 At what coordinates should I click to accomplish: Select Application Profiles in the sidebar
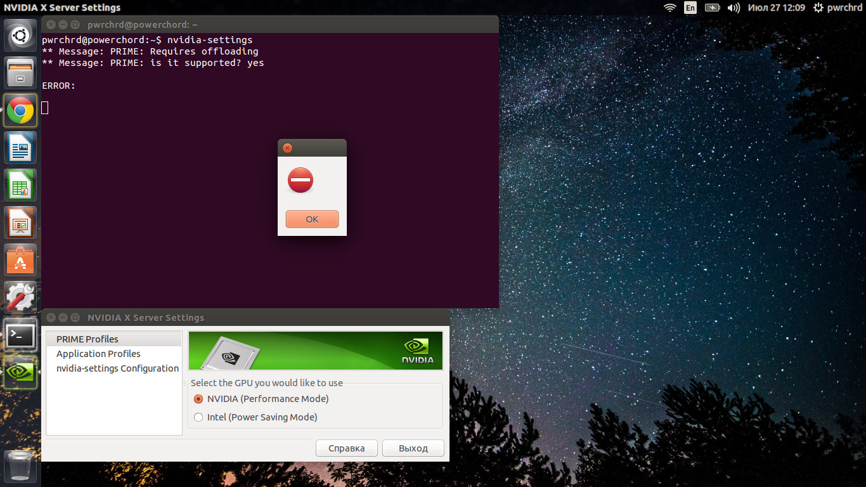point(114,353)
